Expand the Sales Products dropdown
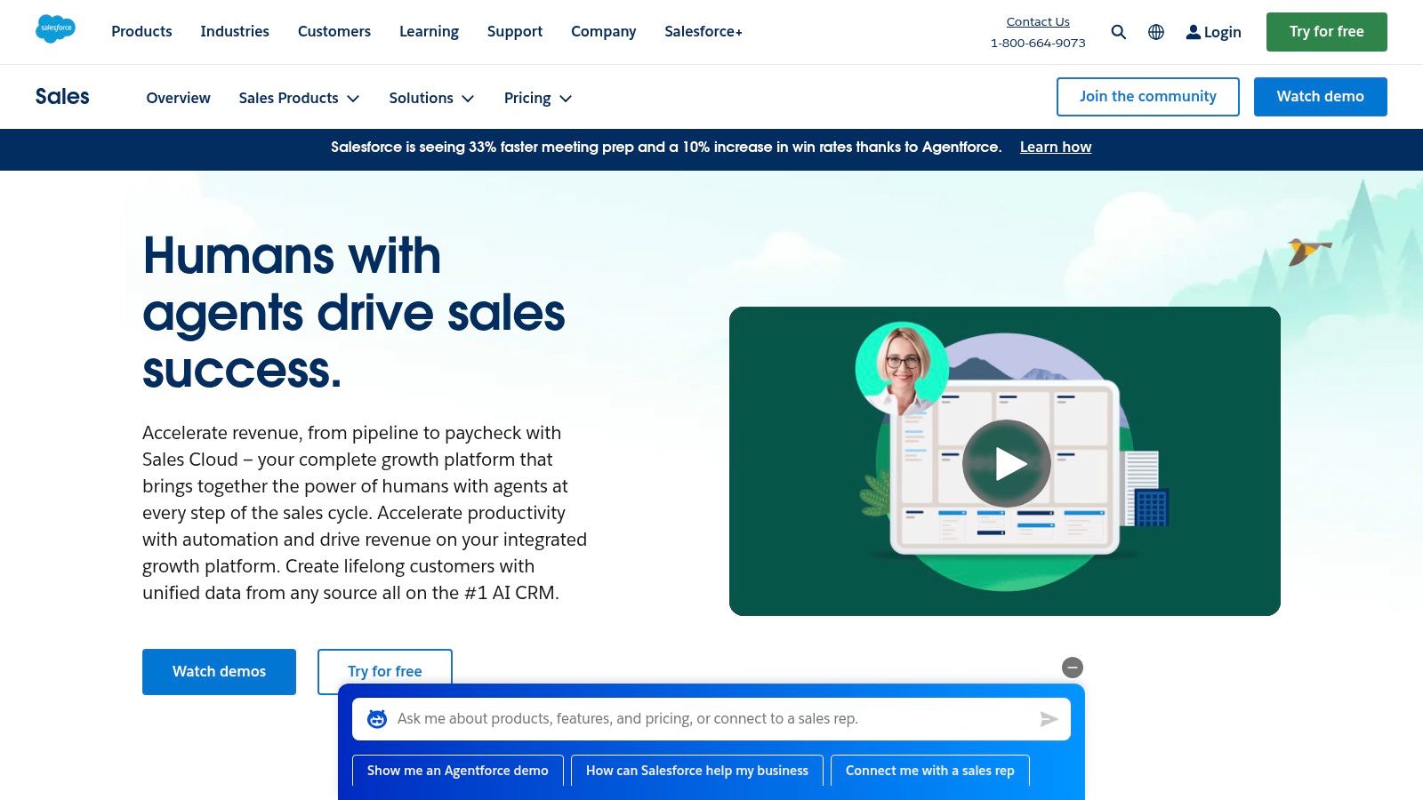The image size is (1423, 800). tap(299, 98)
